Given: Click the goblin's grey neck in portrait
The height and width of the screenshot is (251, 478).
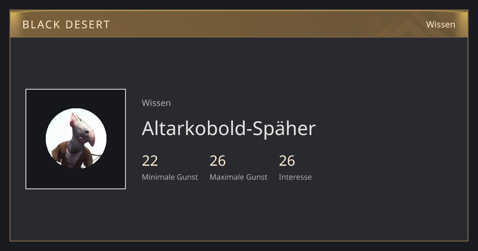Looking at the screenshot, I should [x=76, y=147].
